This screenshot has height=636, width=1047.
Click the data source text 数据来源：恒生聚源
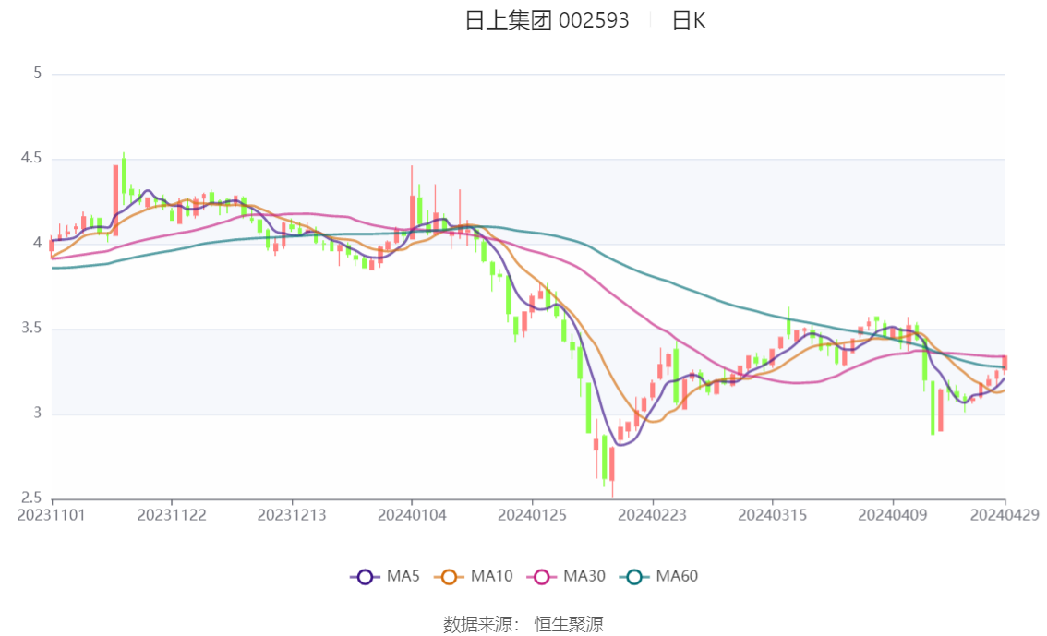(x=523, y=625)
